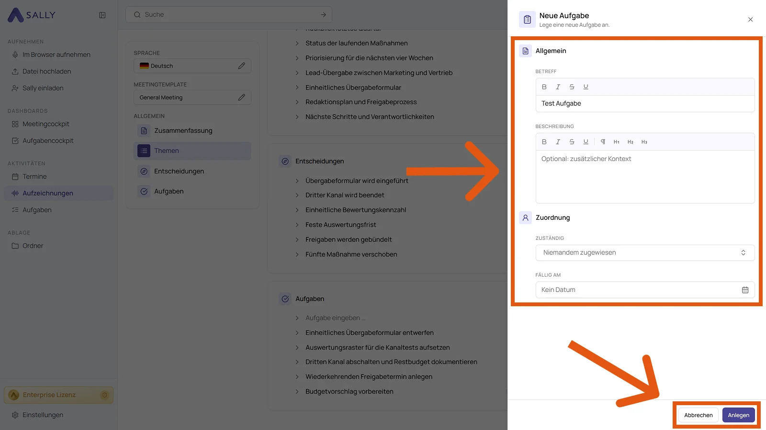Set paragraph format in Beschreibung toolbar
The height and width of the screenshot is (430, 766).
point(603,142)
